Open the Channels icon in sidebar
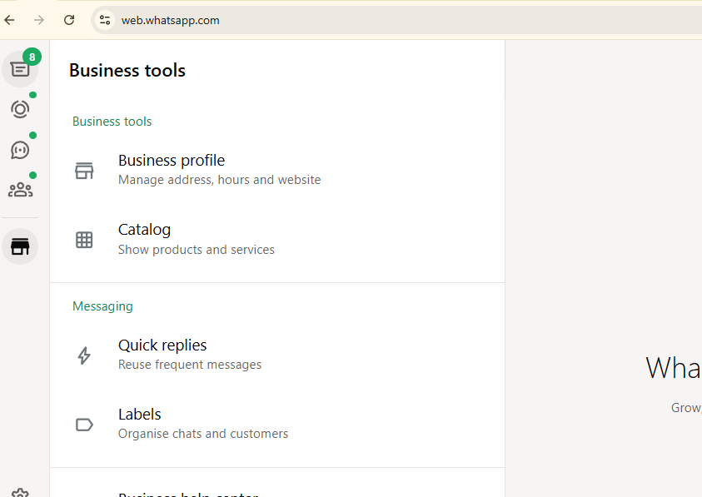Viewport: 702px width, 497px height. pyautogui.click(x=20, y=150)
